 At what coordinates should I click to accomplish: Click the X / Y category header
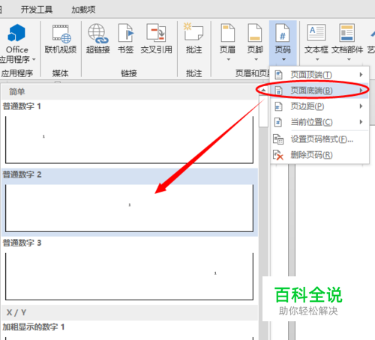tap(130, 312)
